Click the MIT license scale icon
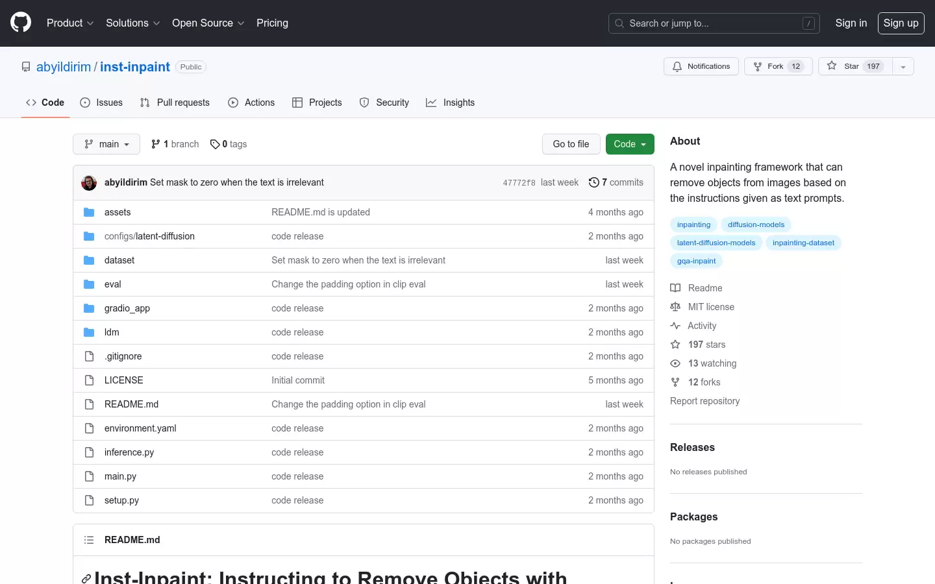 [675, 307]
